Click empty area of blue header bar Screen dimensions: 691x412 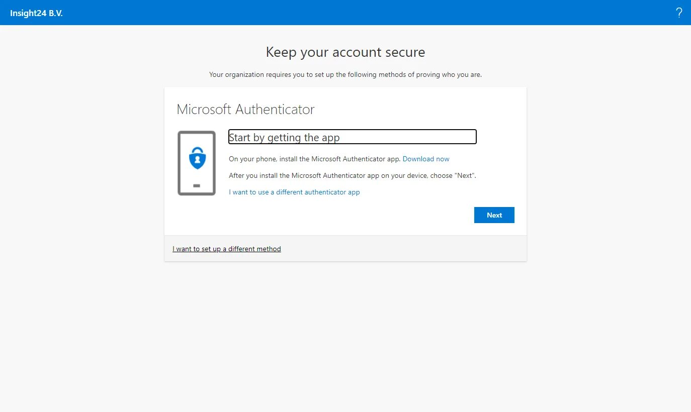point(352,13)
